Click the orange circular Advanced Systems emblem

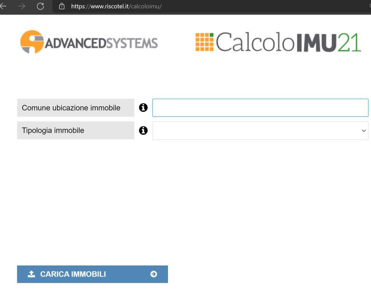[x=32, y=42]
